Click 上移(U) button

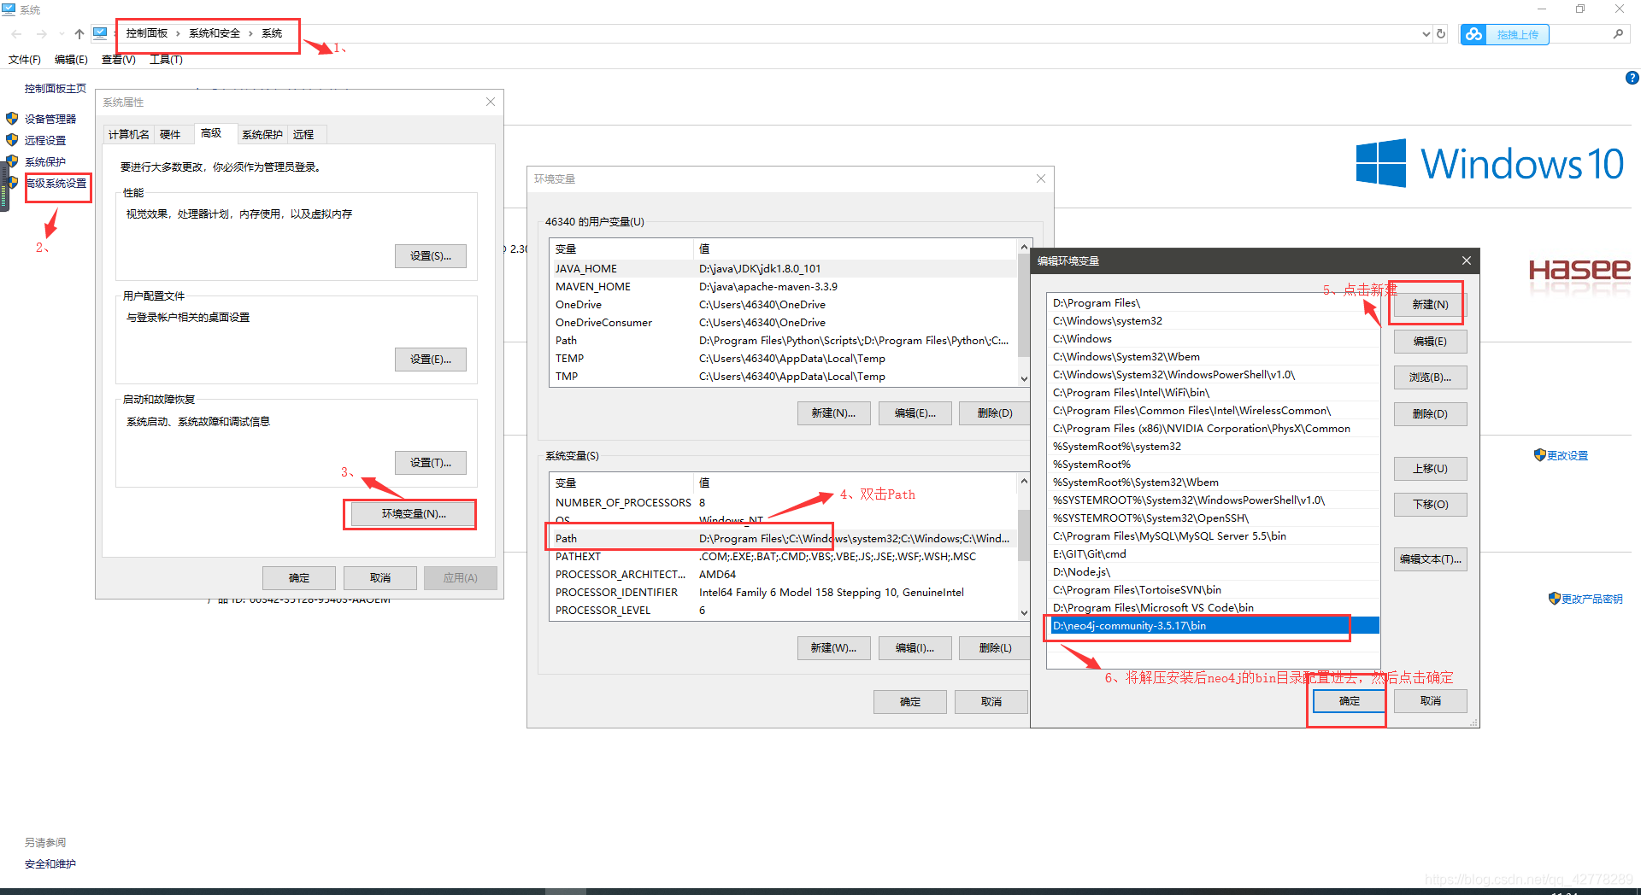click(1430, 469)
